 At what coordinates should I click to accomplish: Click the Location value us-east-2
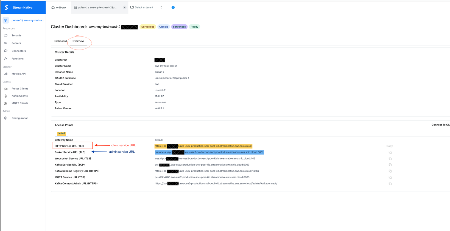(x=160, y=90)
